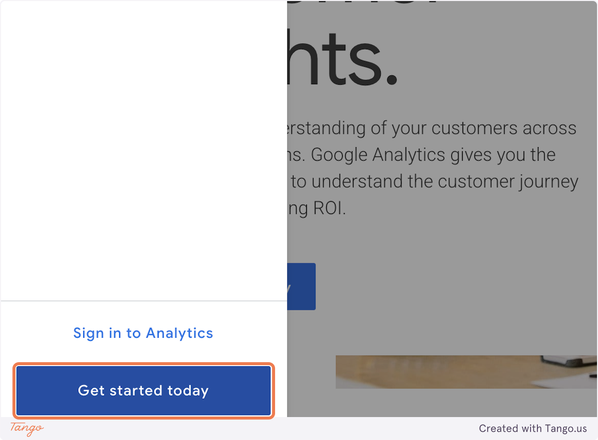The image size is (598, 440).
Task: Click the partially hidden blue Start button
Action: point(301,286)
